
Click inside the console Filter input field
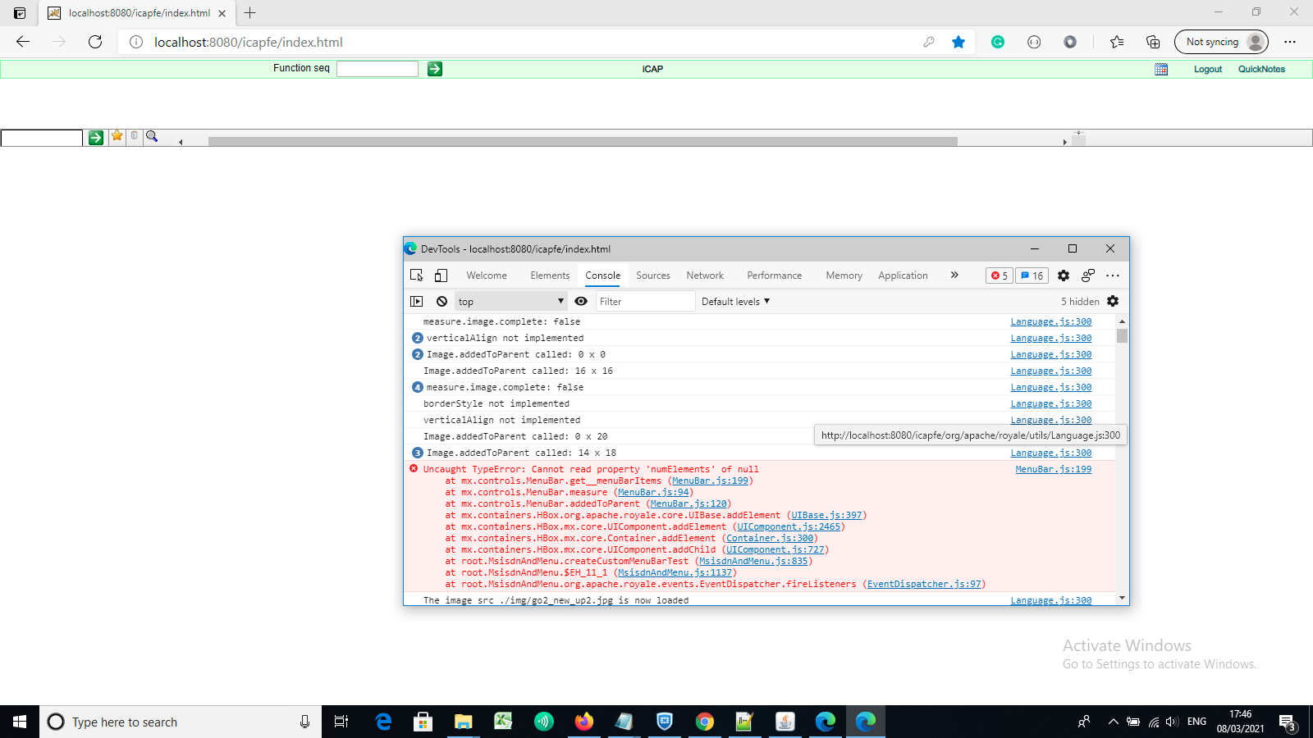(x=645, y=301)
